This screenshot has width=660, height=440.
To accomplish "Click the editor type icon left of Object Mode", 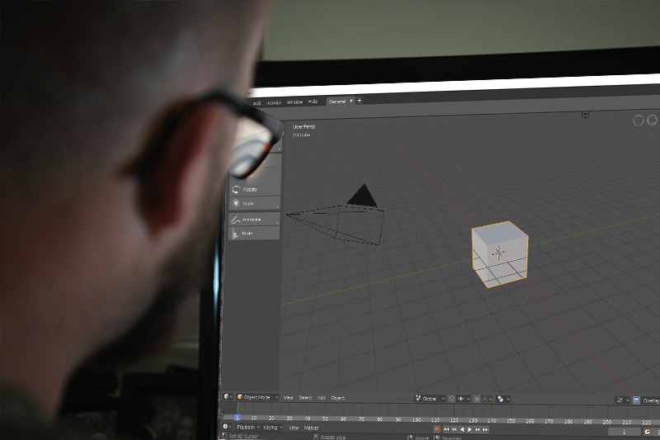I will click(x=228, y=397).
